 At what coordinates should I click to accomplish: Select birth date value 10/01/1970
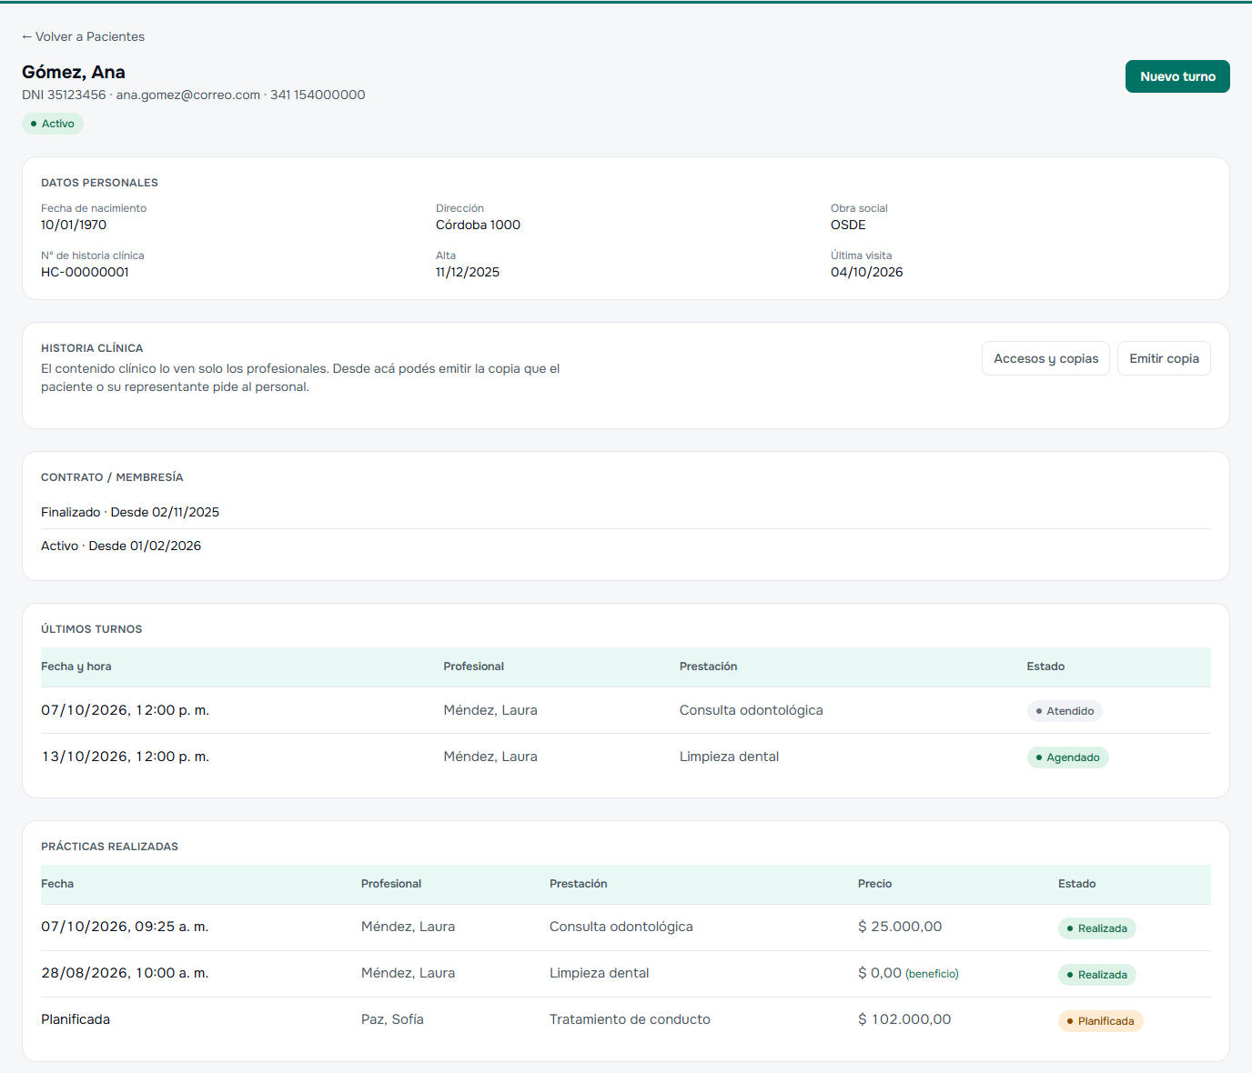[74, 225]
